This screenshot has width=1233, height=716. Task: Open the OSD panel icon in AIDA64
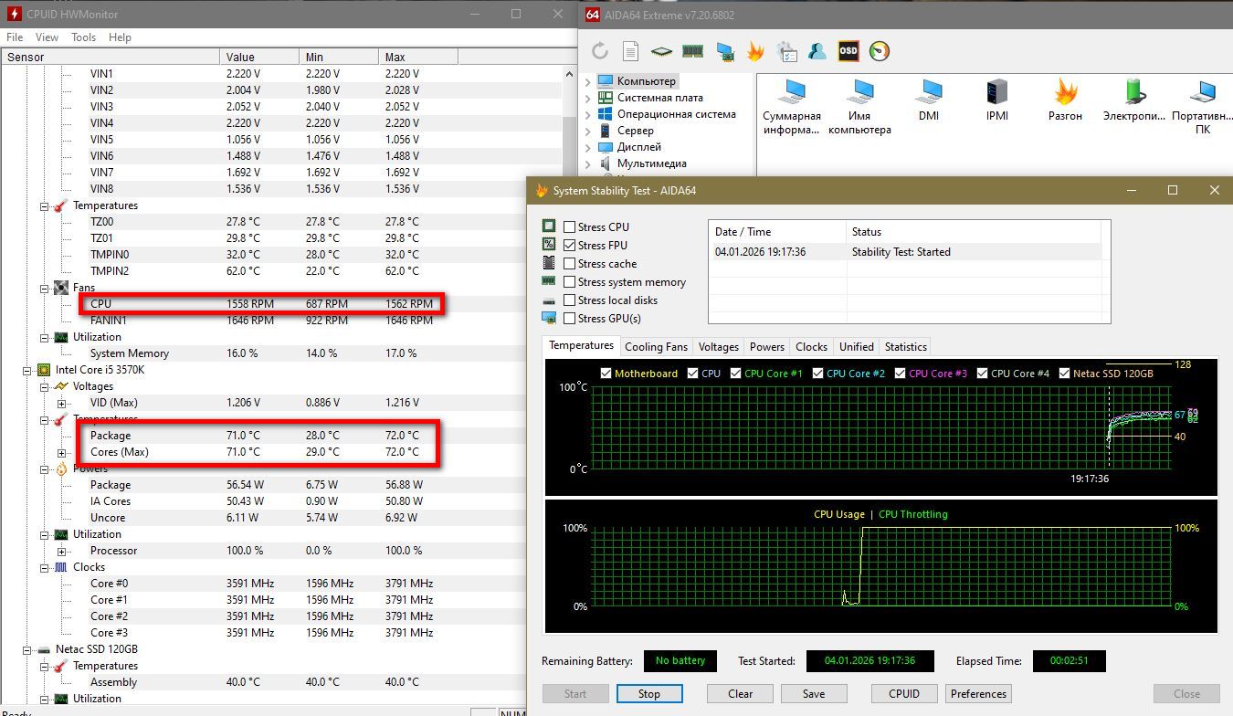[848, 51]
